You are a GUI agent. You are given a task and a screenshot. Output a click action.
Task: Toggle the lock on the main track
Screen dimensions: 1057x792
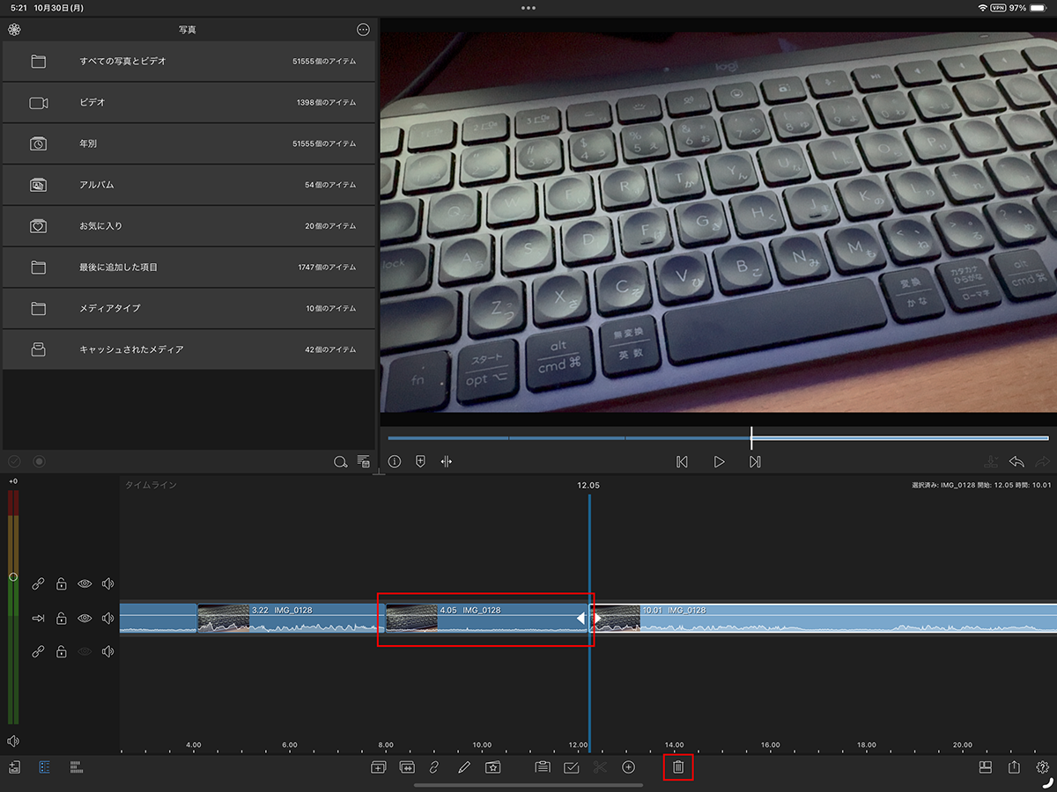point(62,619)
